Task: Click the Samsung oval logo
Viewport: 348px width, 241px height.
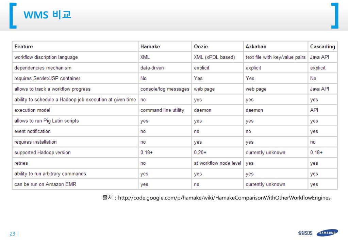Action: (327, 232)
